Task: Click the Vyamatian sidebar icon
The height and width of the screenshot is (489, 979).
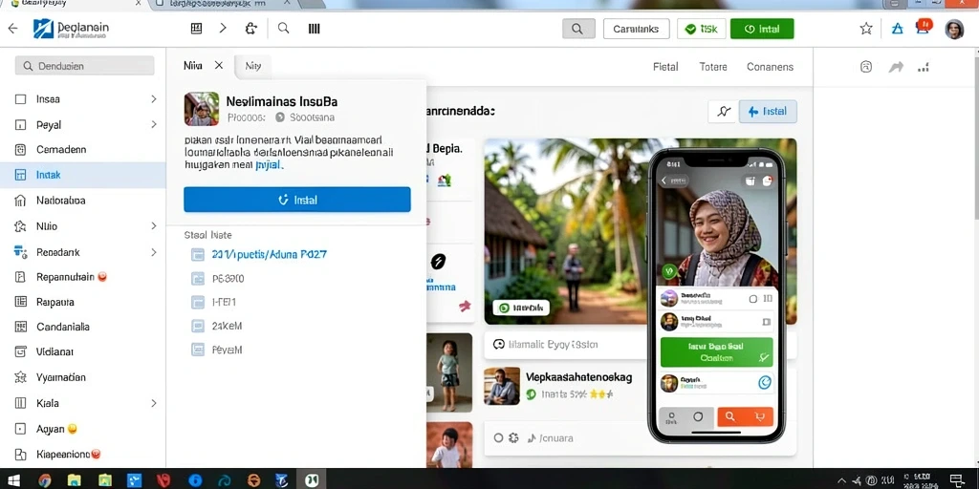Action: [21, 377]
